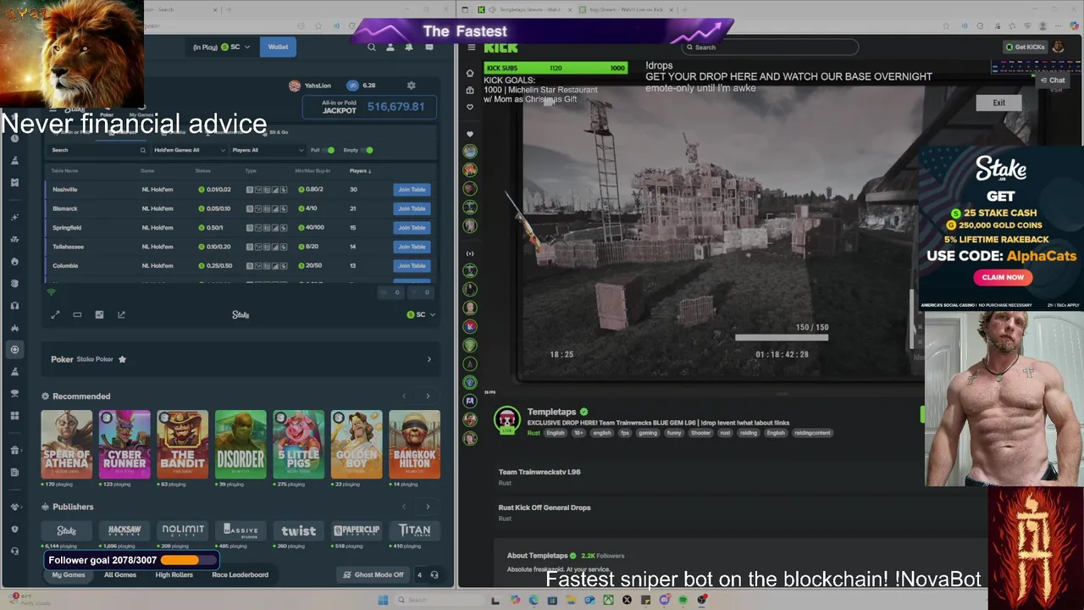Click the Wallet button
1084x610 pixels.
[x=278, y=47]
